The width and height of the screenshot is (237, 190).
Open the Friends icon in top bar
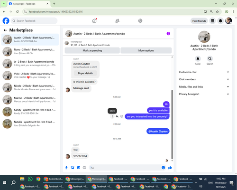click(x=117, y=21)
